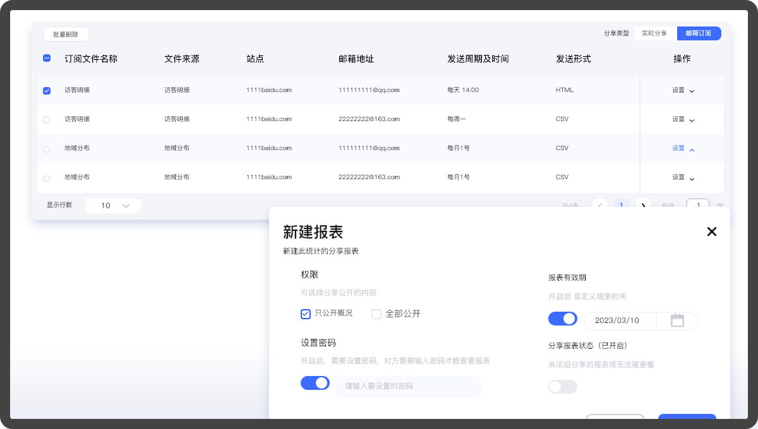Viewport: 758px width, 429px height.
Task: Click the 2023/03/10 date field
Action: click(619, 320)
